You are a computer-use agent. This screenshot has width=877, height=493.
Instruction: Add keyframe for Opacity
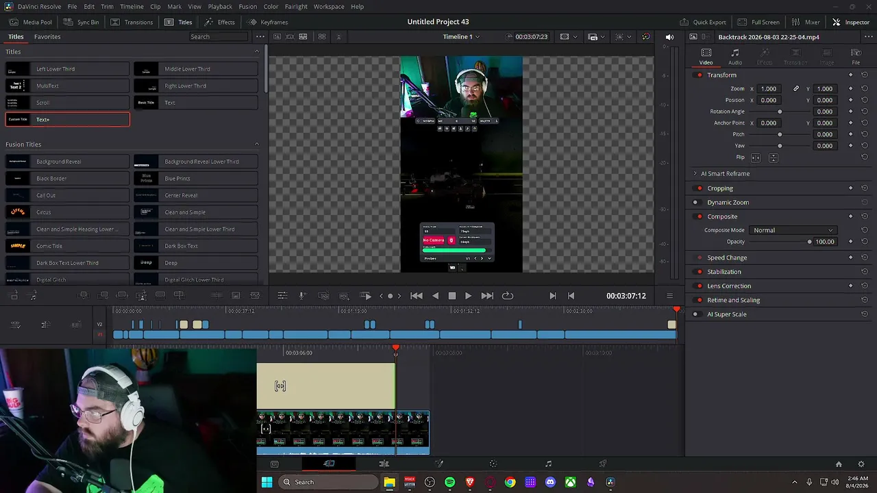[x=851, y=242]
